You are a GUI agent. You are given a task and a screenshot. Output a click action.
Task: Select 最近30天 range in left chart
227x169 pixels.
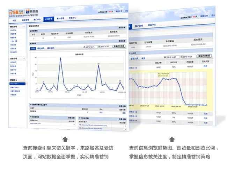pos(41,48)
